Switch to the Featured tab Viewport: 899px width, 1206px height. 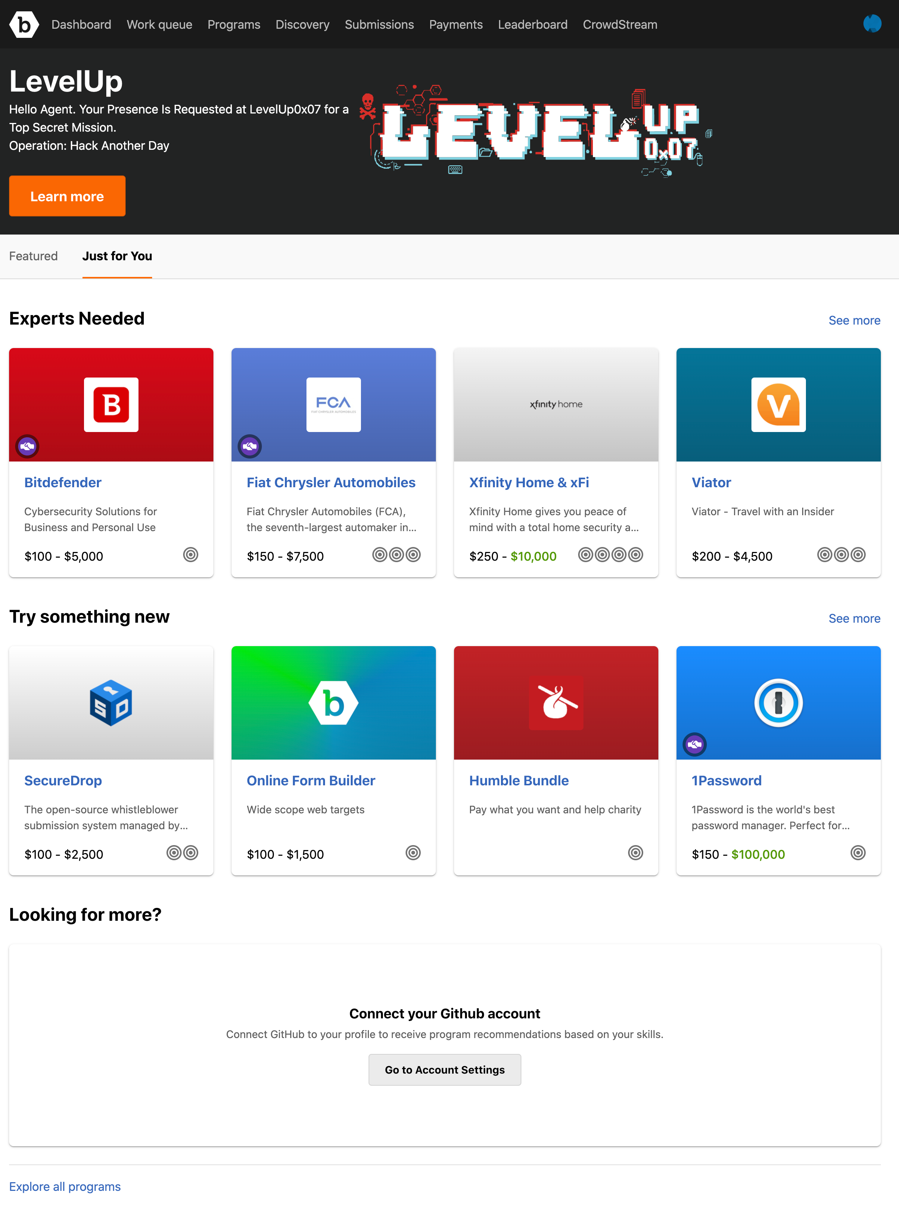coord(33,256)
